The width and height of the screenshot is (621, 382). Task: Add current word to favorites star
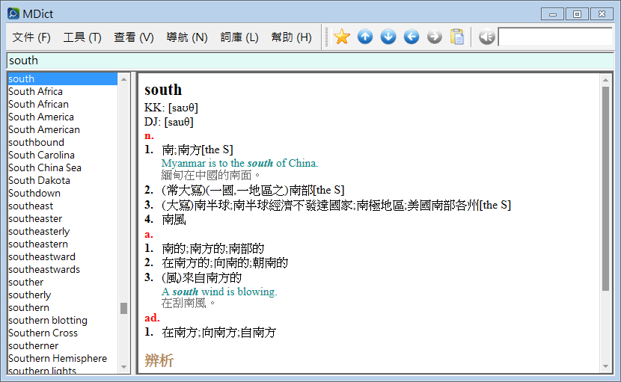[341, 37]
